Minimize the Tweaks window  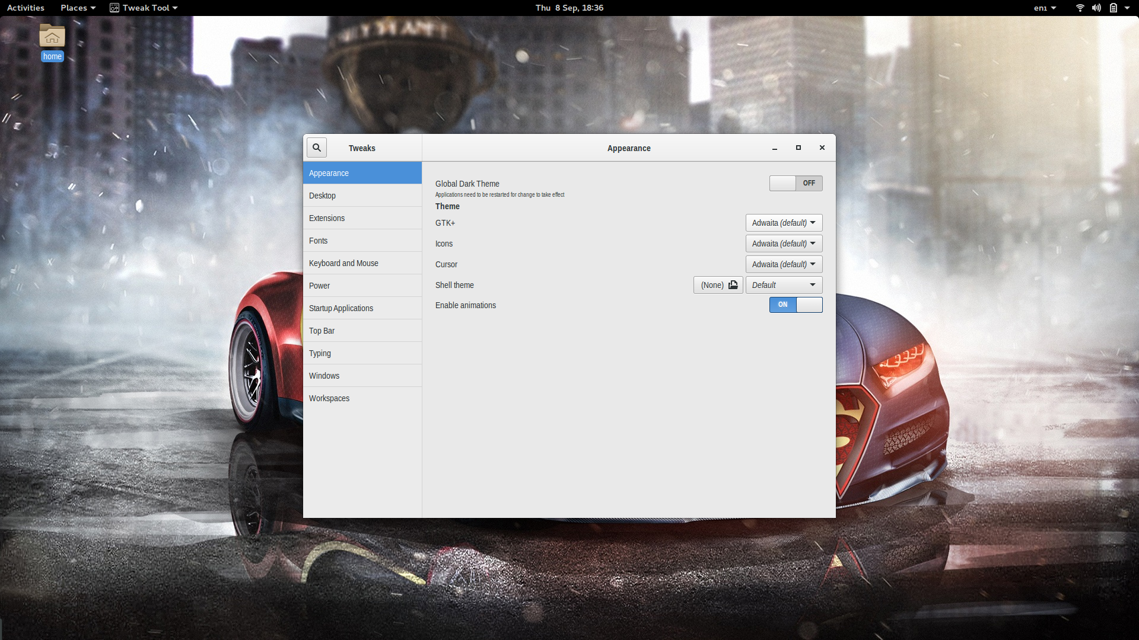pyautogui.click(x=775, y=148)
